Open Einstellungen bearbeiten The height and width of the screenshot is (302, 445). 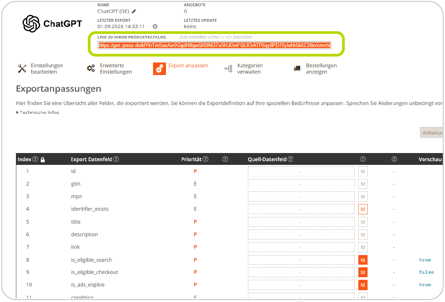pos(47,69)
